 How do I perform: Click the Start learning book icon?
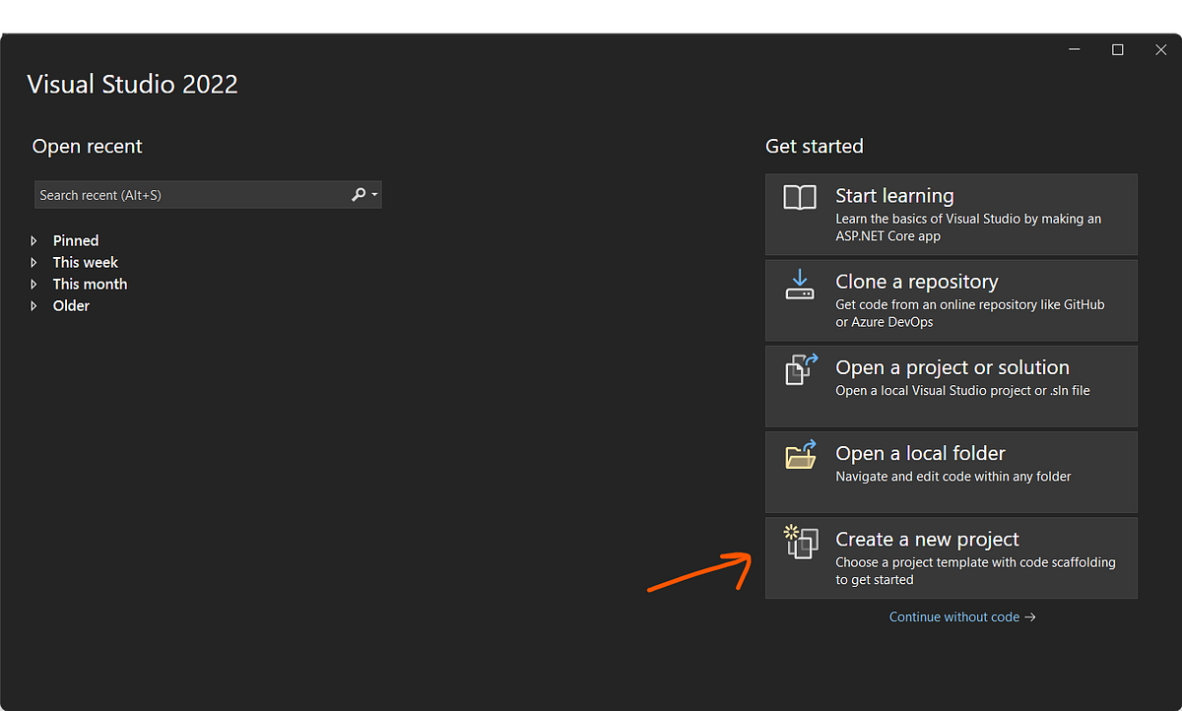coord(801,197)
